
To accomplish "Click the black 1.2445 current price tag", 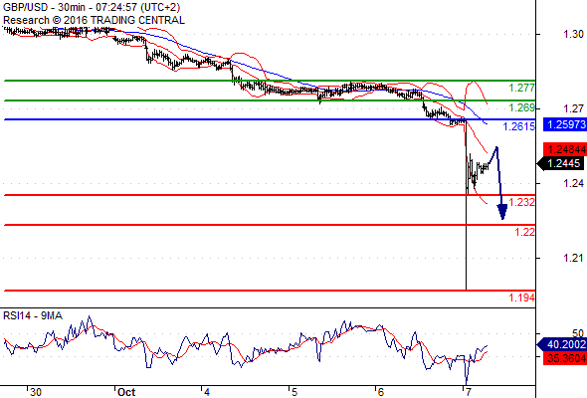I will (562, 163).
